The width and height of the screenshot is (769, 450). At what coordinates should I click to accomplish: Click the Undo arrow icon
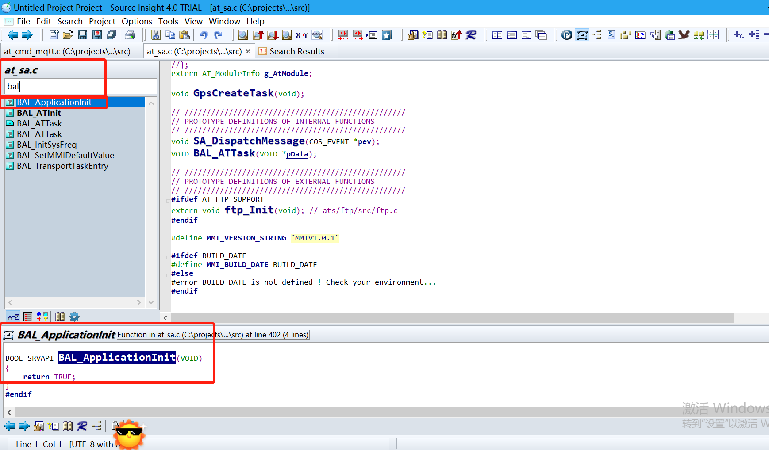click(x=203, y=35)
